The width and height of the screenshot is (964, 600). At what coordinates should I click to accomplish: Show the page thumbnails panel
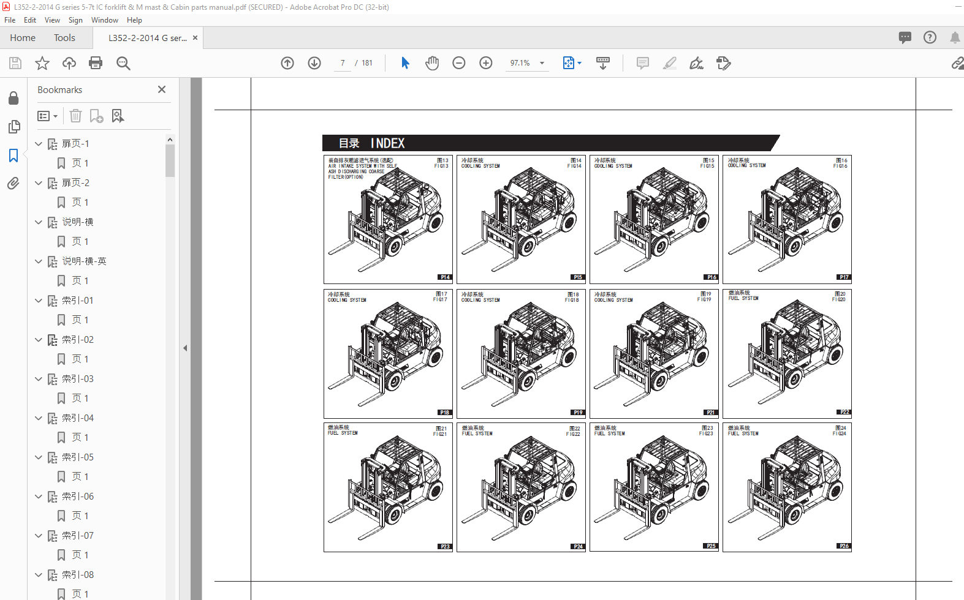point(13,127)
